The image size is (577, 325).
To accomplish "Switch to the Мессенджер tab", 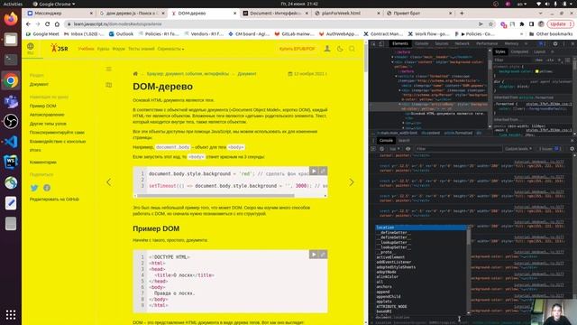I will (x=60, y=13).
